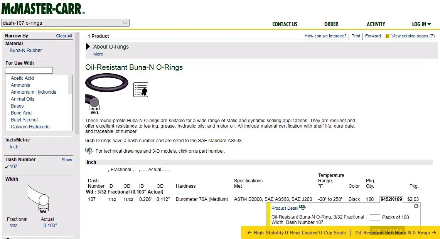Open the ACTIVITY menu
This screenshot has width=440, height=239.
pyautogui.click(x=376, y=24)
